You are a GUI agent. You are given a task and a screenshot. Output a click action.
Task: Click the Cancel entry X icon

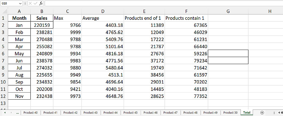click(30, 3)
